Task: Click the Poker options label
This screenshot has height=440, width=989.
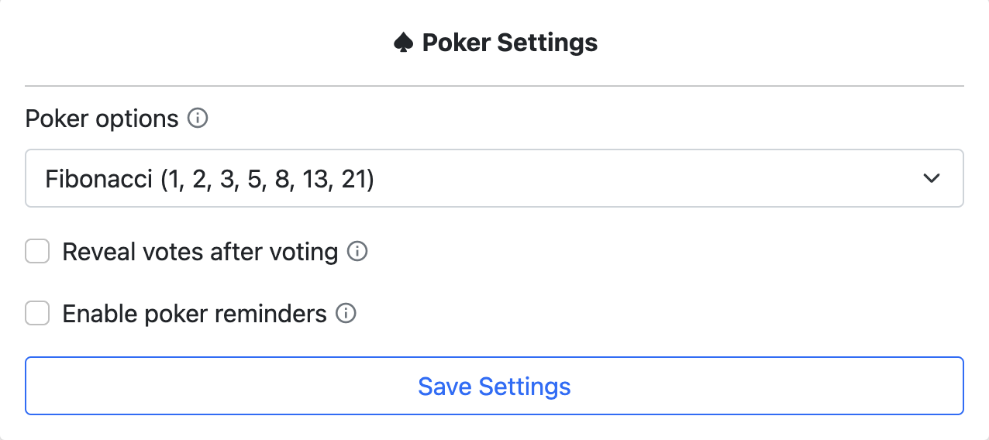Action: click(x=102, y=119)
